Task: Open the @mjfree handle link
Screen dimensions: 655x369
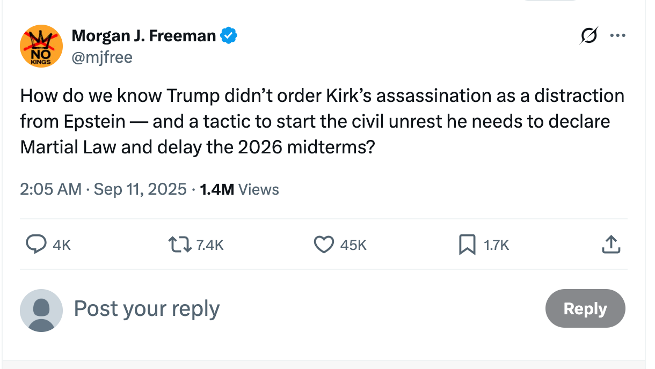Action: pyautogui.click(x=102, y=57)
